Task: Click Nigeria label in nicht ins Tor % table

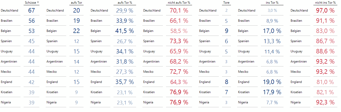Action: click(296, 102)
